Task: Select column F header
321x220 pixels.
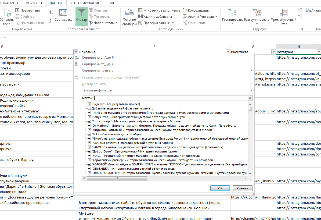Action: (154, 47)
